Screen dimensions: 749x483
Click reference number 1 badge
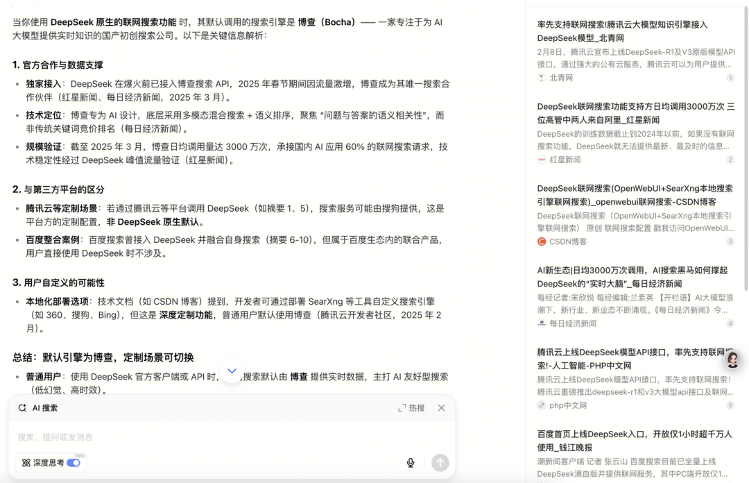[x=730, y=78]
